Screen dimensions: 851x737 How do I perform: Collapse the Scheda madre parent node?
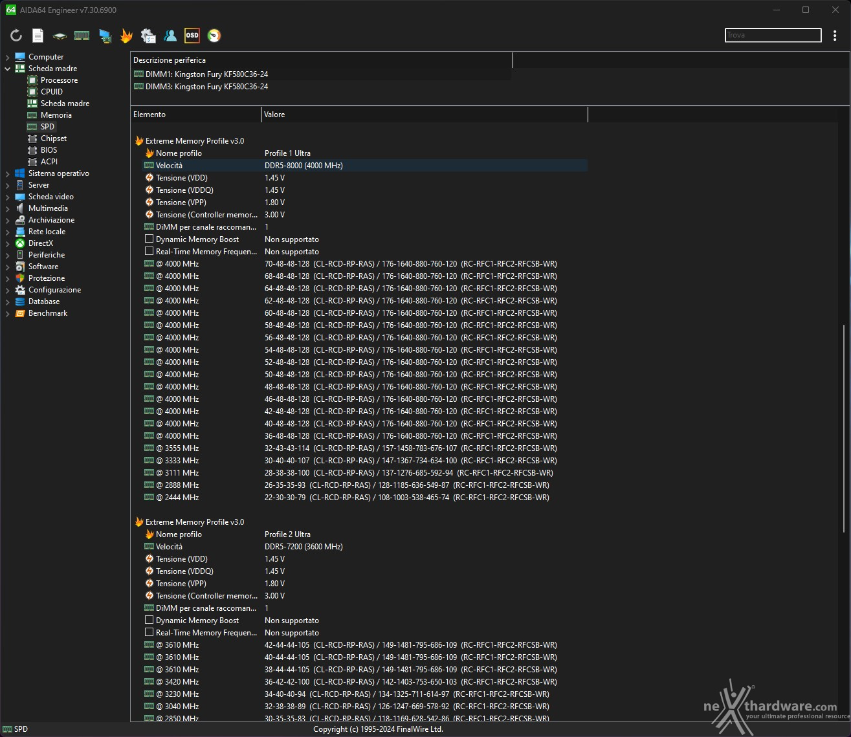point(7,69)
